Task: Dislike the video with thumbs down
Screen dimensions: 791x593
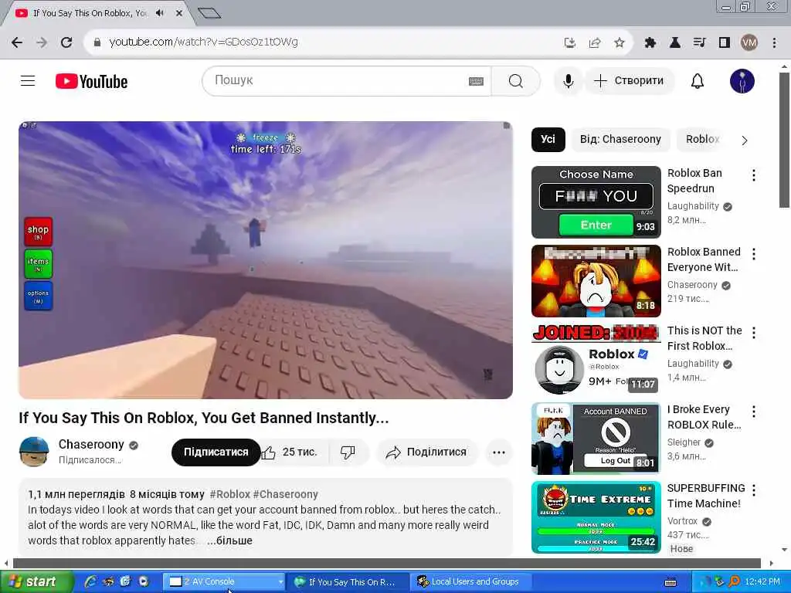Action: [x=348, y=452]
